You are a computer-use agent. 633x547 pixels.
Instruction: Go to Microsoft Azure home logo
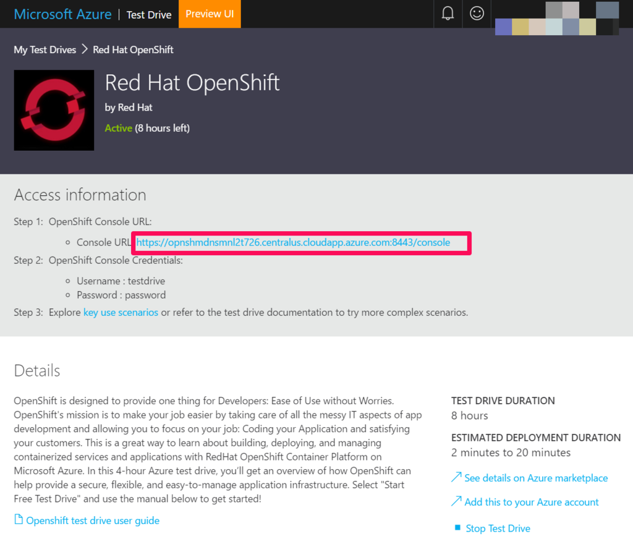[62, 14]
